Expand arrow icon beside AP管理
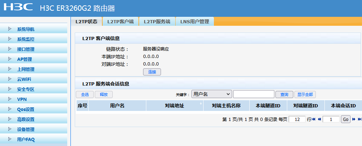362x146 pixels. coord(9,59)
